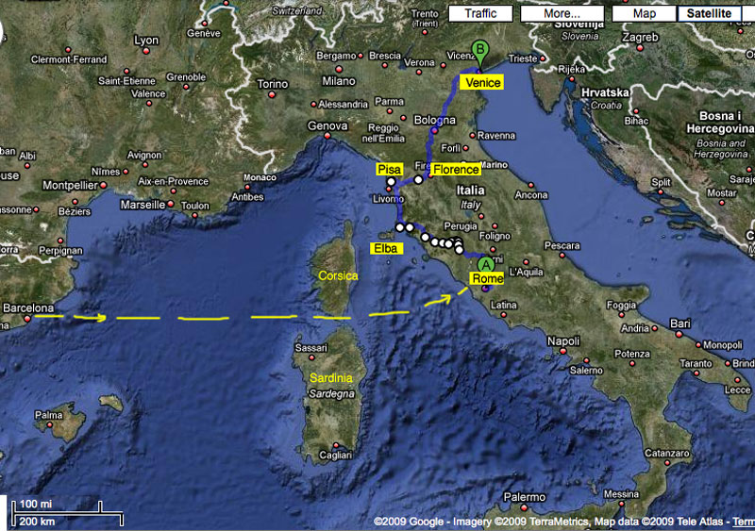Click the yellow Florence label
The height and width of the screenshot is (531, 755).
click(x=455, y=170)
